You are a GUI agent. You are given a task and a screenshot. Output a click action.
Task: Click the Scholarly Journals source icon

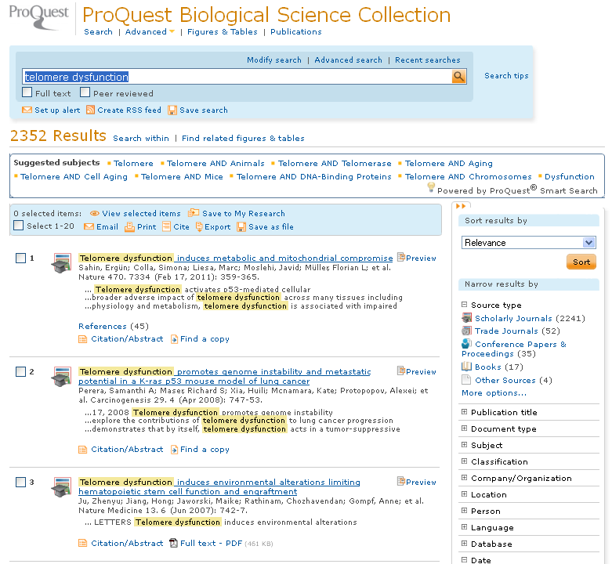466,318
